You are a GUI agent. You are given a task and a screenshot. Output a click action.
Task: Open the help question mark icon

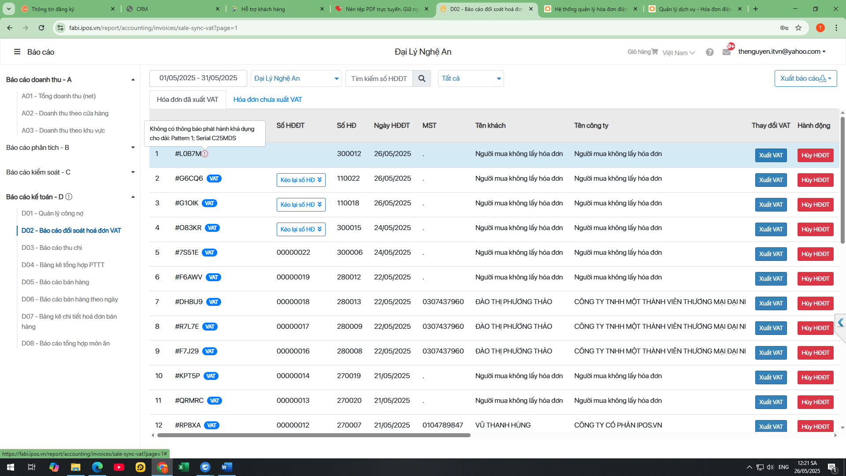point(709,52)
